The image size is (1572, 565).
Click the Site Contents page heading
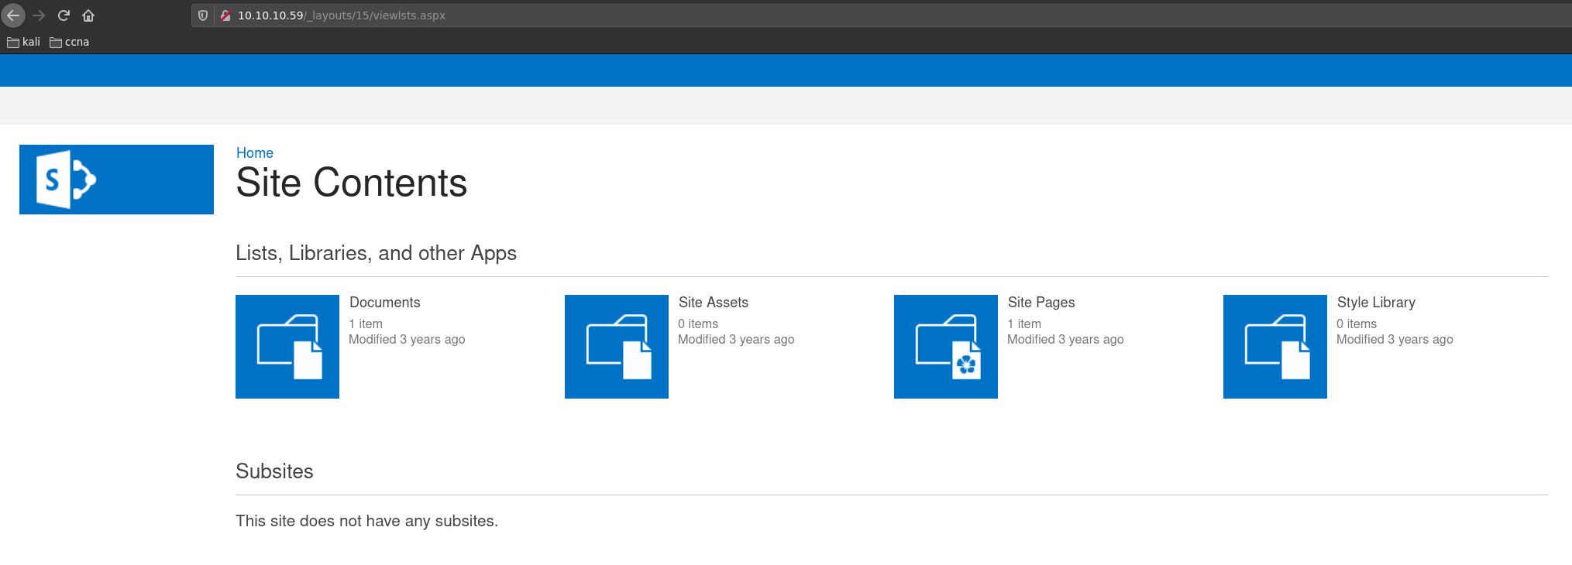[351, 183]
